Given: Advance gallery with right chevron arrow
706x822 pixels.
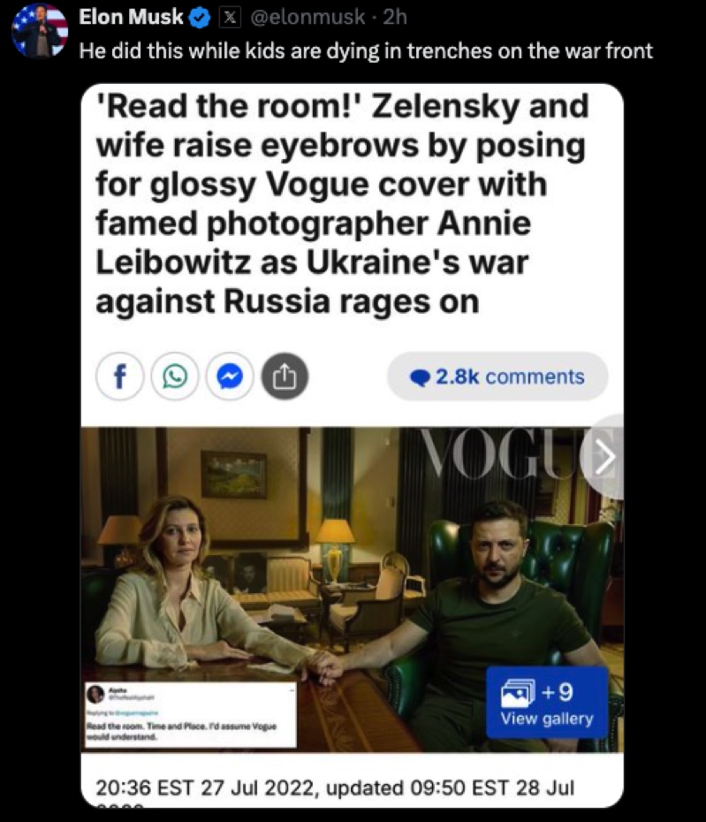Looking at the screenshot, I should (x=604, y=457).
